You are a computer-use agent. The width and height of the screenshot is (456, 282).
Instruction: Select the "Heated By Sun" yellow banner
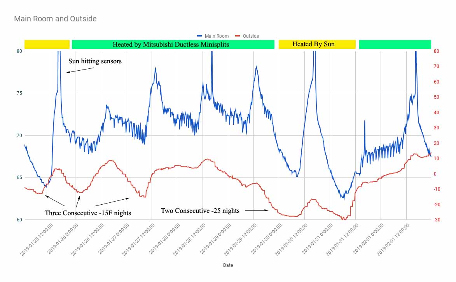(317, 44)
